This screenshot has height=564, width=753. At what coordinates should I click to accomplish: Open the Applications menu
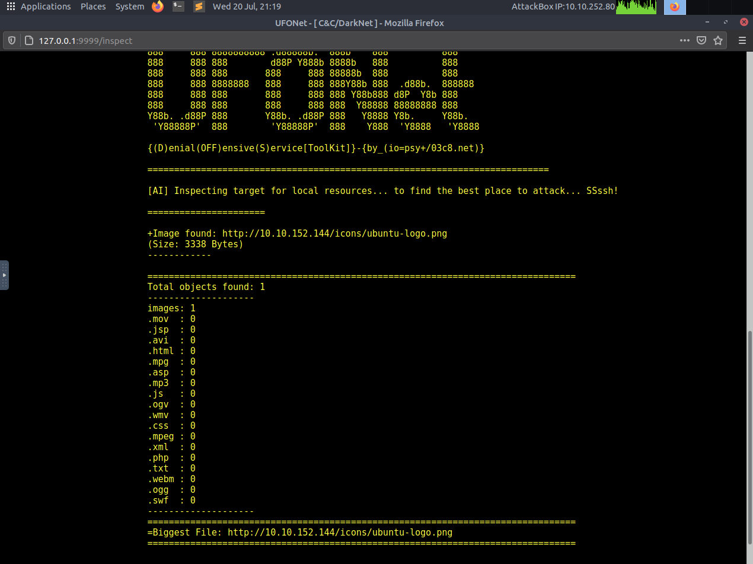tap(45, 7)
